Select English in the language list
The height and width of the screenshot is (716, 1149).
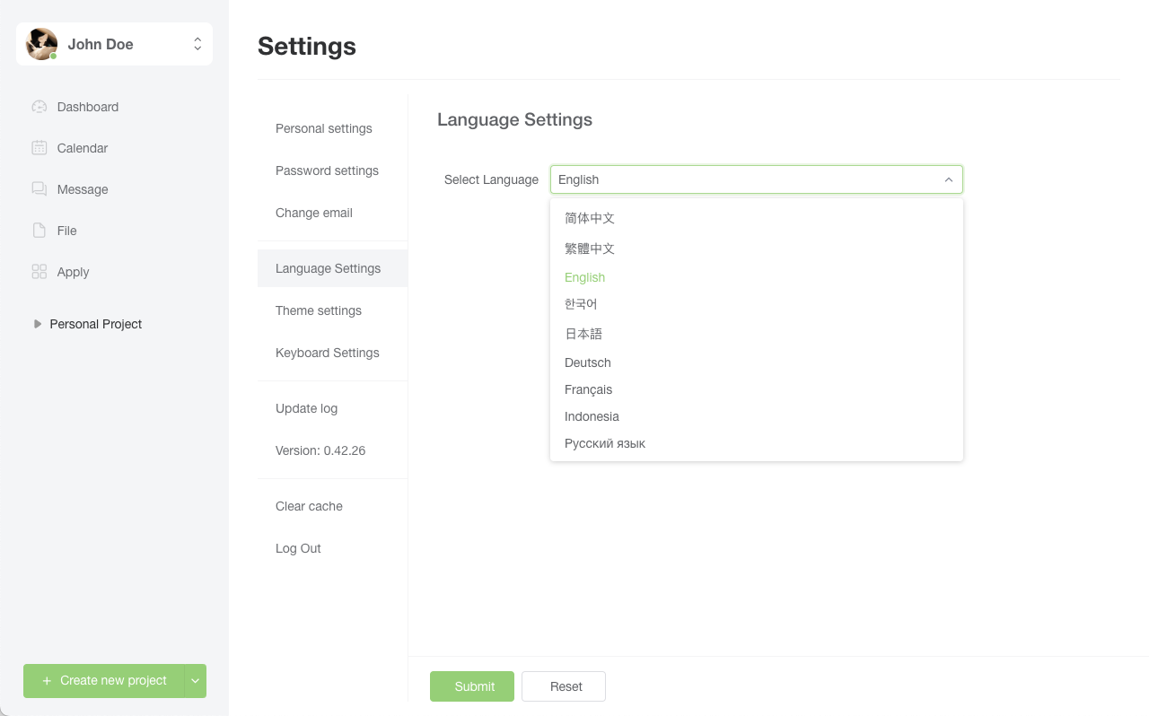[x=757, y=277]
